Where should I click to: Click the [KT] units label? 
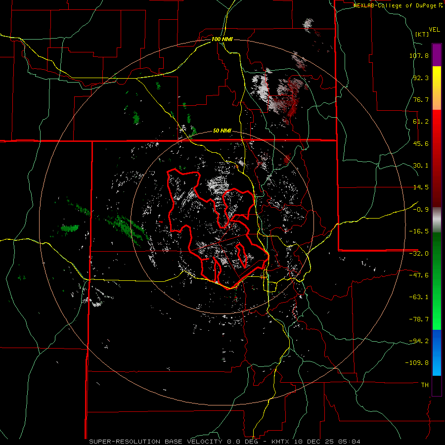coord(422,34)
